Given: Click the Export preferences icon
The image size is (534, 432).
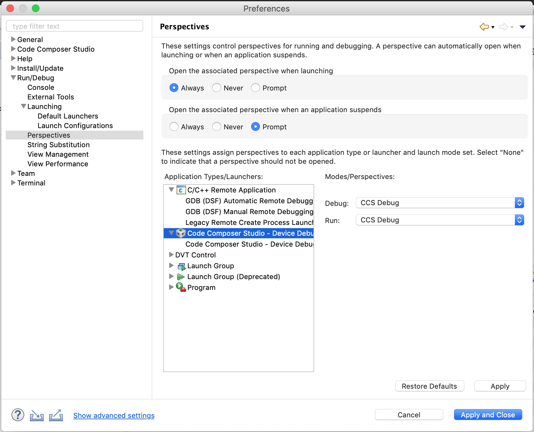Looking at the screenshot, I should coord(56,415).
